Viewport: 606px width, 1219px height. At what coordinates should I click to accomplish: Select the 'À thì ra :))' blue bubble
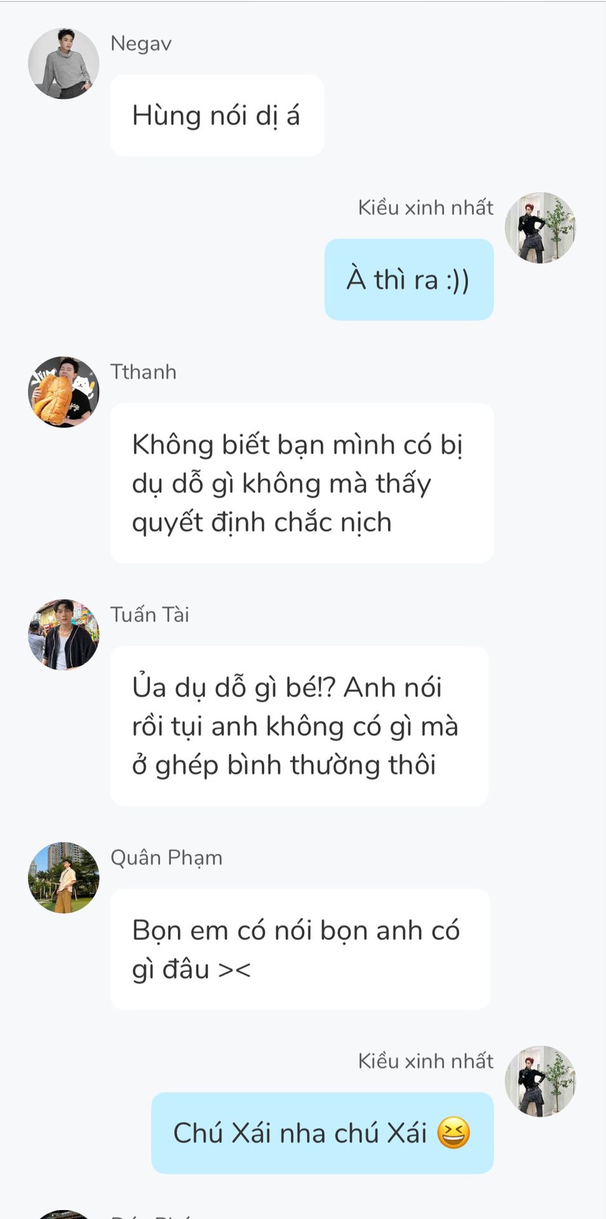[x=409, y=279]
